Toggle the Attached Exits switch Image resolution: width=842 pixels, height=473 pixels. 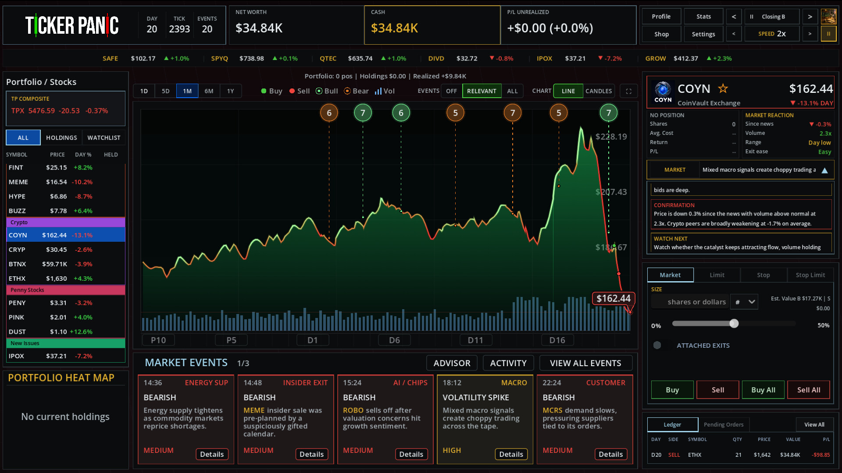(657, 345)
